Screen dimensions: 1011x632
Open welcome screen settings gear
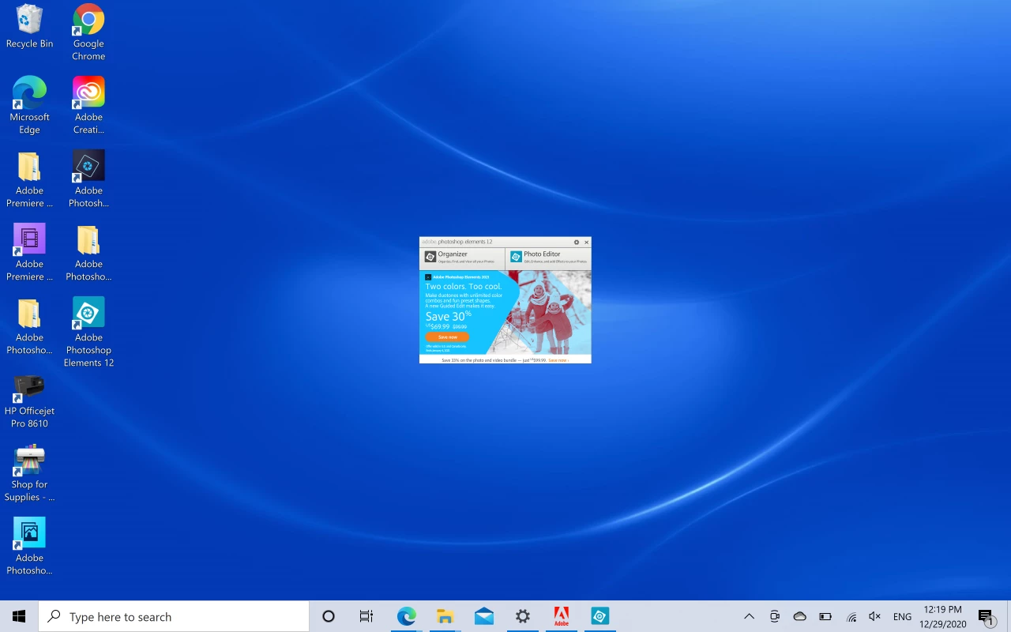tap(577, 242)
